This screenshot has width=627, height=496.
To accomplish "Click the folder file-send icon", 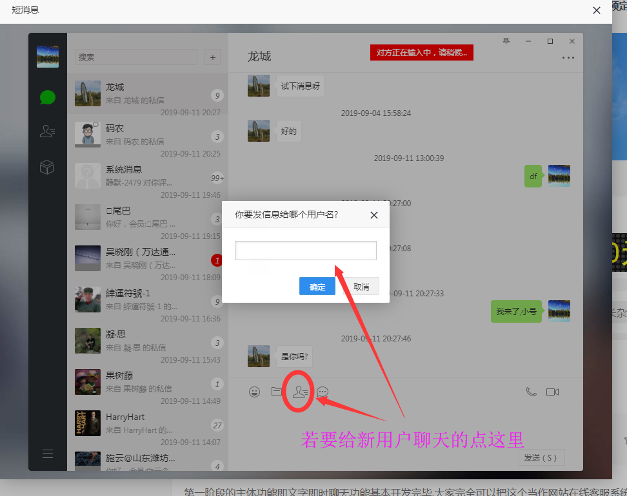I will click(277, 392).
